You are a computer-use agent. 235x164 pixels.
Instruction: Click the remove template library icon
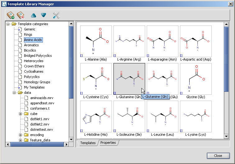[x=21, y=15]
